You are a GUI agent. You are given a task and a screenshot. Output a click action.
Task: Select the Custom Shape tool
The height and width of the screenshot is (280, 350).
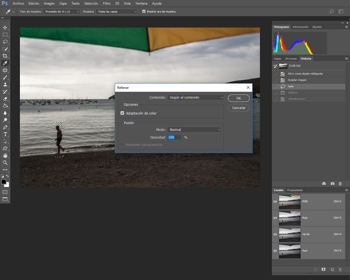pos(5,148)
